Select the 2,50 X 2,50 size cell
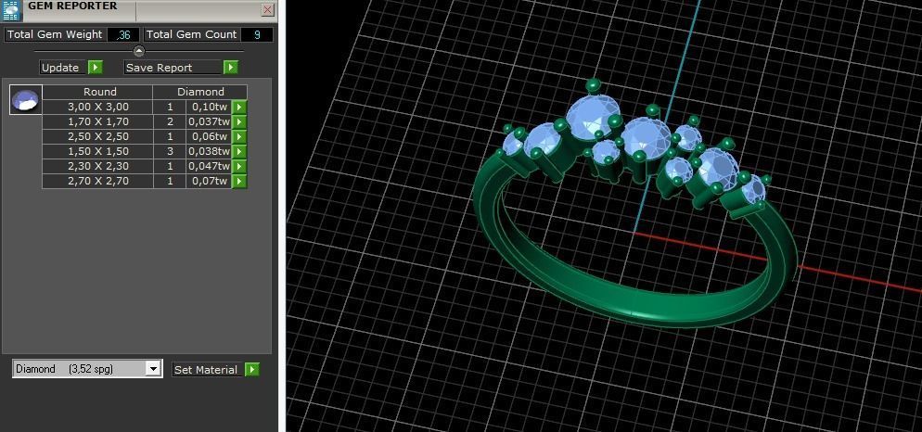Viewport: 922px width, 432px height. 97,136
